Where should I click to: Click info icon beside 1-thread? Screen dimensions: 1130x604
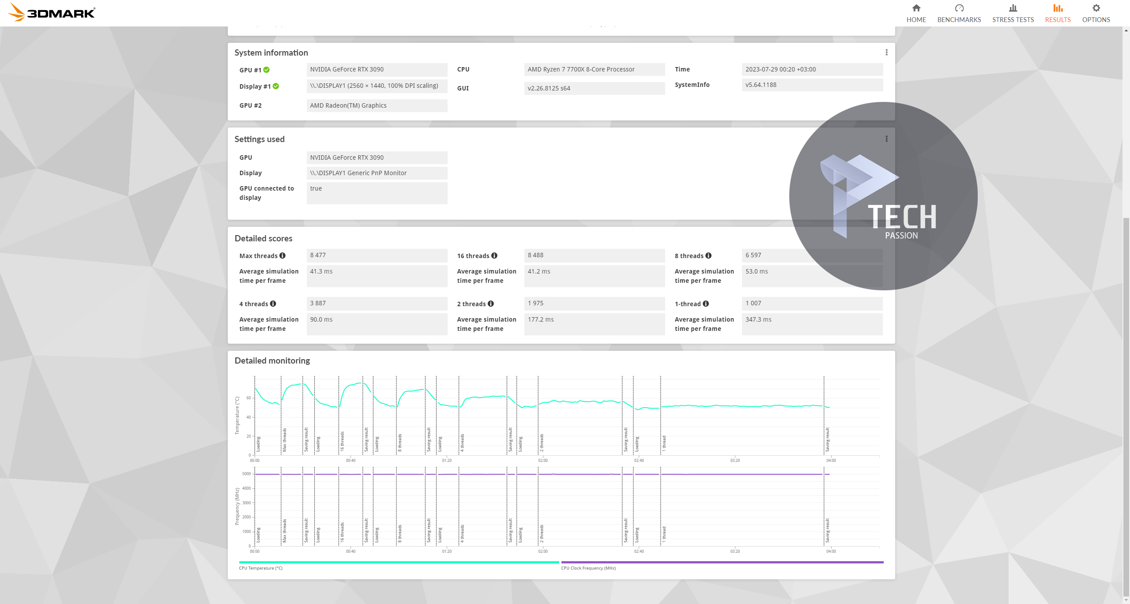tap(706, 304)
